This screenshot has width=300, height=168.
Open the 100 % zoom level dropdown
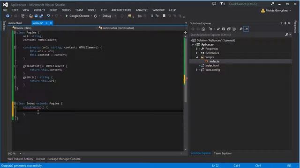point(20,154)
